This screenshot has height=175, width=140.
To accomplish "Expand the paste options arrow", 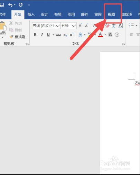I will tap(2, 37).
